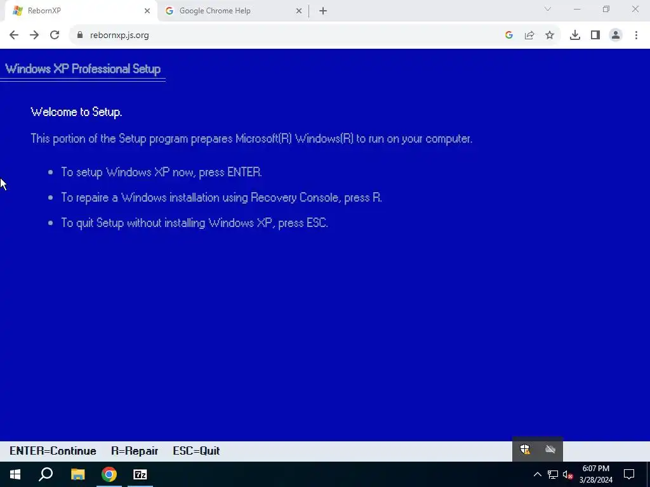Screen dimensions: 650x487
Task: Open a new browser tab
Action: point(323,11)
